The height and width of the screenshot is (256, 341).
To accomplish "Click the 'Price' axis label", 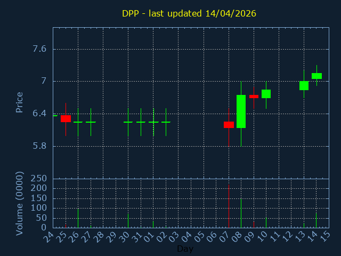I will (x=20, y=102).
